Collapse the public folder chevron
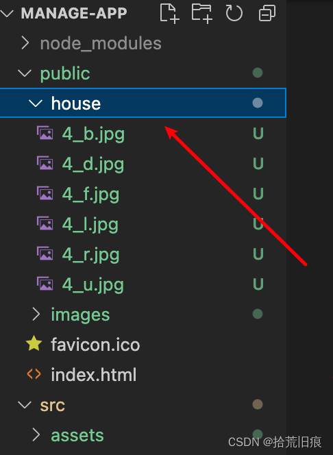 (25, 73)
